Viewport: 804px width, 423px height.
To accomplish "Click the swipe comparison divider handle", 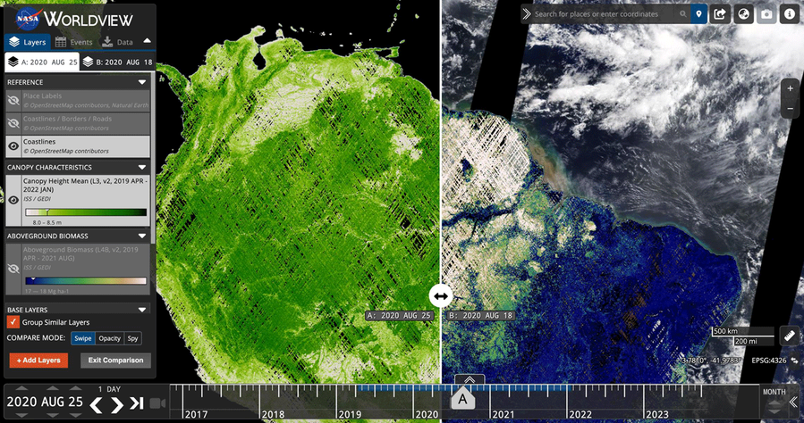I will (441, 295).
